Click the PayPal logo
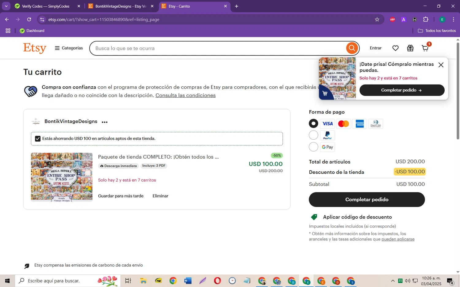 coord(328,135)
